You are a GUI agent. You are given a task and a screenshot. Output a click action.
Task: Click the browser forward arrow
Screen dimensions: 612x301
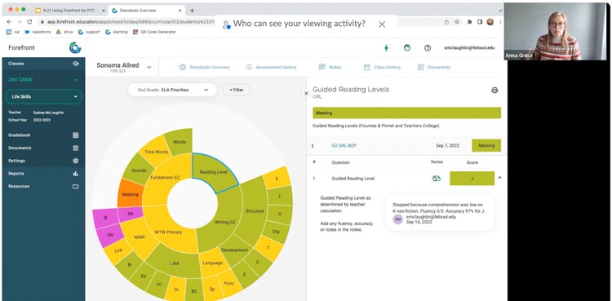click(x=19, y=22)
